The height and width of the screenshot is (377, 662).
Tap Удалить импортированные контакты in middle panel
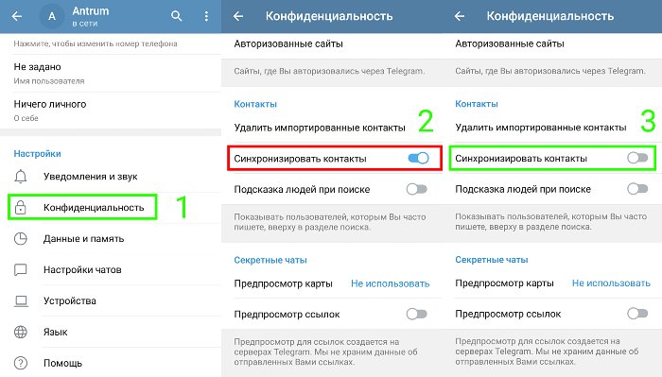point(320,128)
